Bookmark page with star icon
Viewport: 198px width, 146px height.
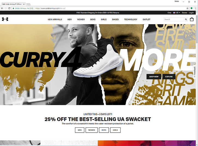(187, 8)
